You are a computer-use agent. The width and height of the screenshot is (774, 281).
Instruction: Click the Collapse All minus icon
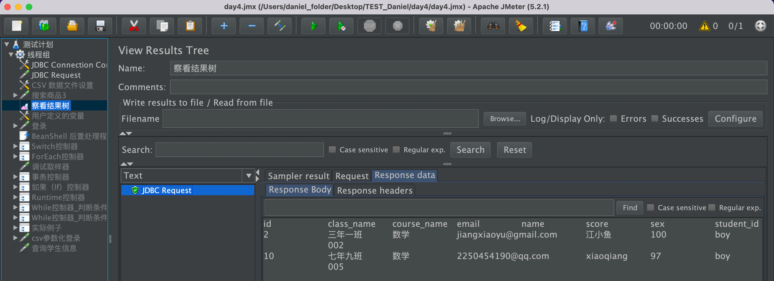252,26
